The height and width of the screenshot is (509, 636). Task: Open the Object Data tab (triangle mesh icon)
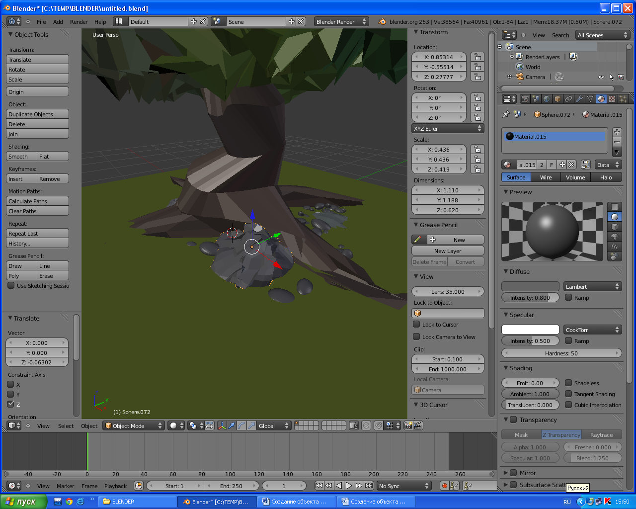590,99
